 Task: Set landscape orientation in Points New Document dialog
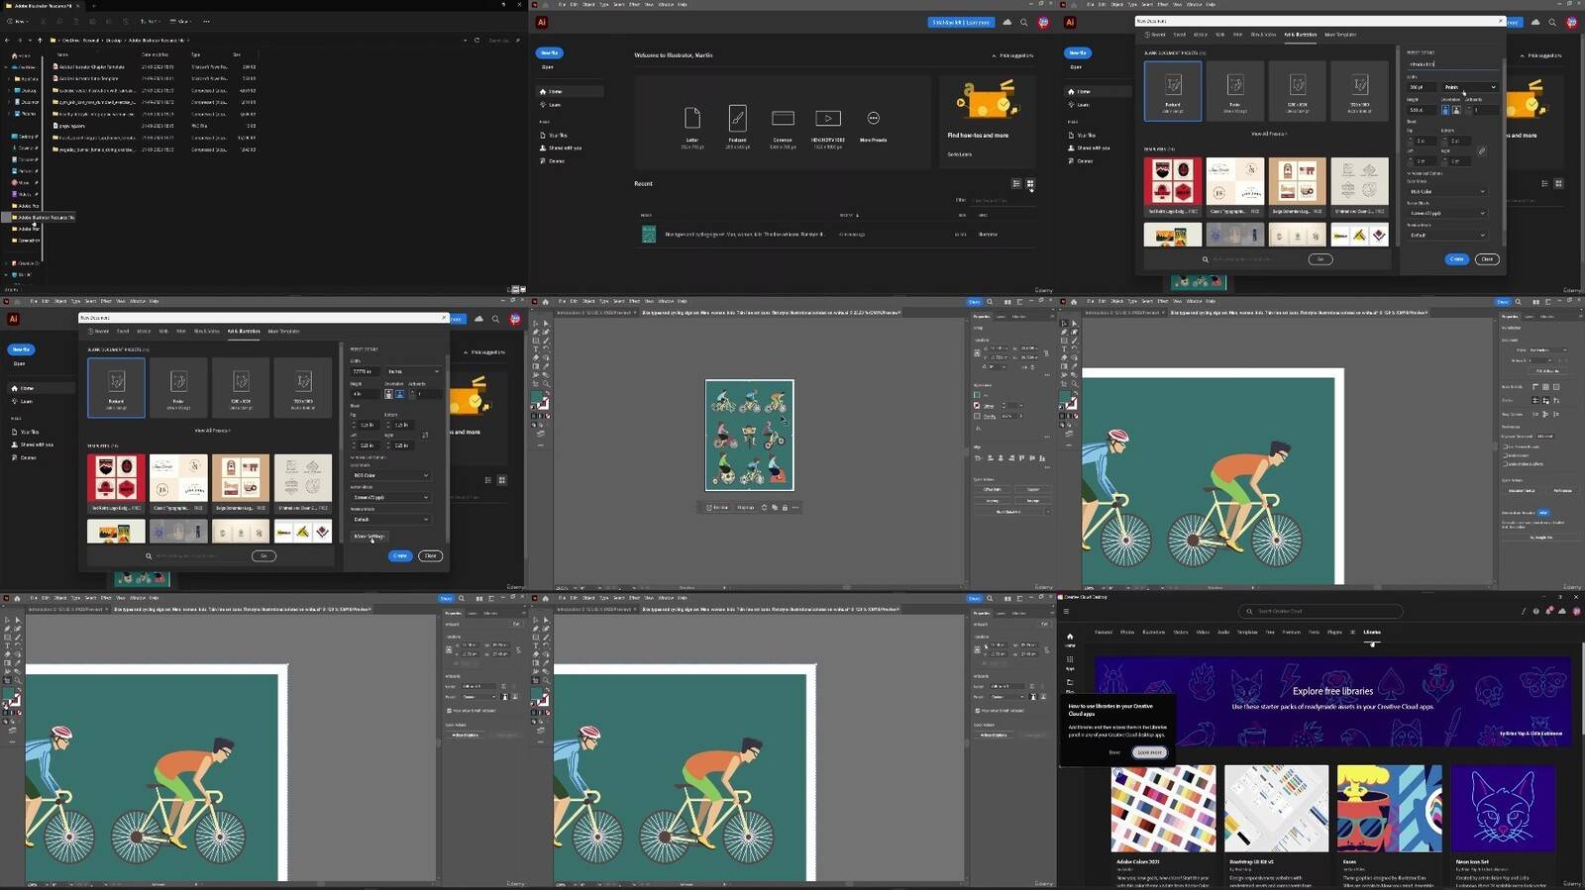[x=1455, y=110]
